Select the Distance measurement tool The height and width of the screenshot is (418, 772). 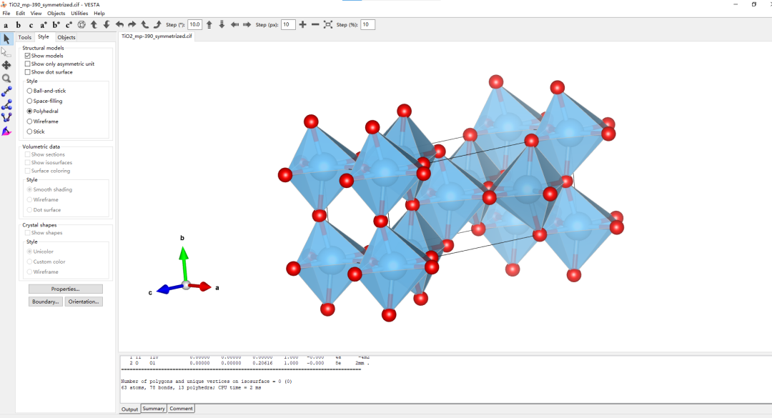6,91
